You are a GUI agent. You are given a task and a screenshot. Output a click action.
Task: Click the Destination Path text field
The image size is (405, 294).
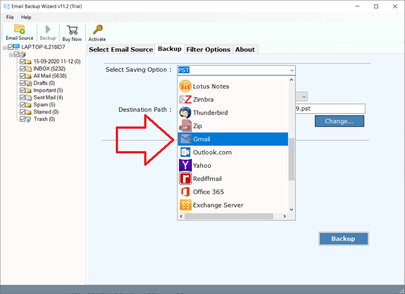330,109
